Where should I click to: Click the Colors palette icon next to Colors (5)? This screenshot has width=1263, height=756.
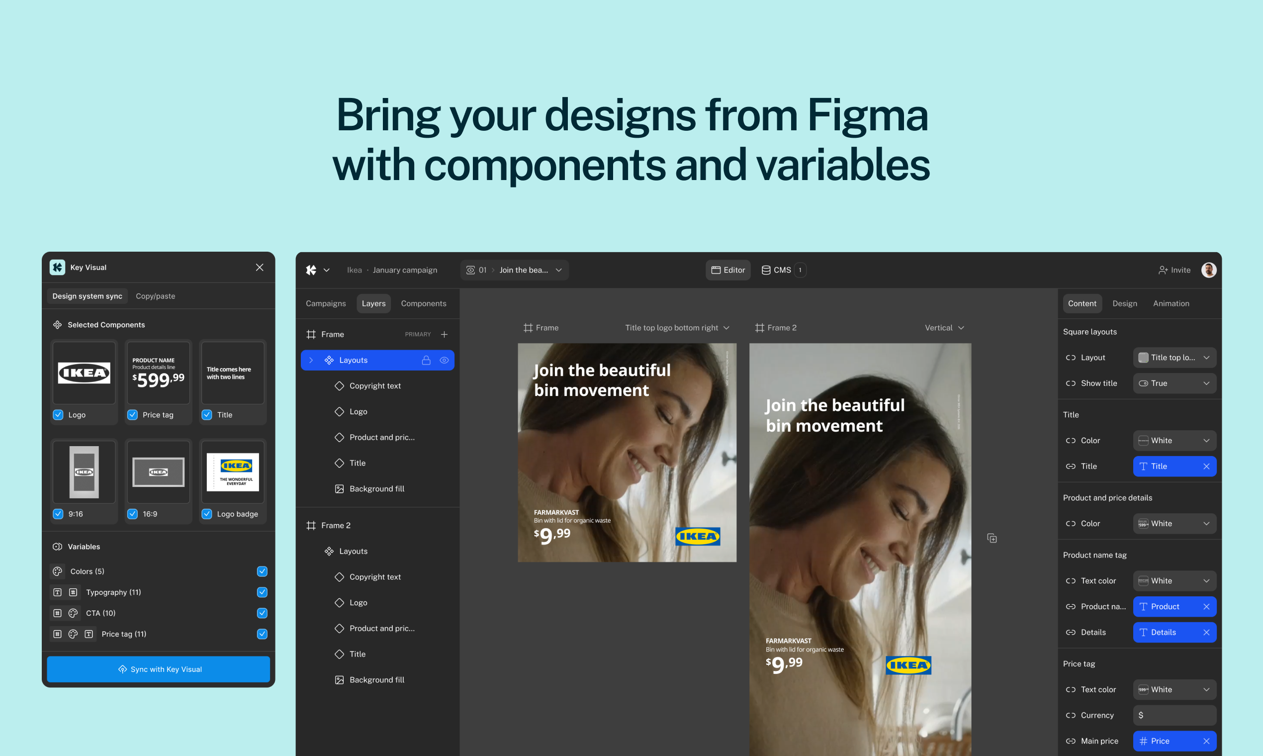pyautogui.click(x=57, y=571)
